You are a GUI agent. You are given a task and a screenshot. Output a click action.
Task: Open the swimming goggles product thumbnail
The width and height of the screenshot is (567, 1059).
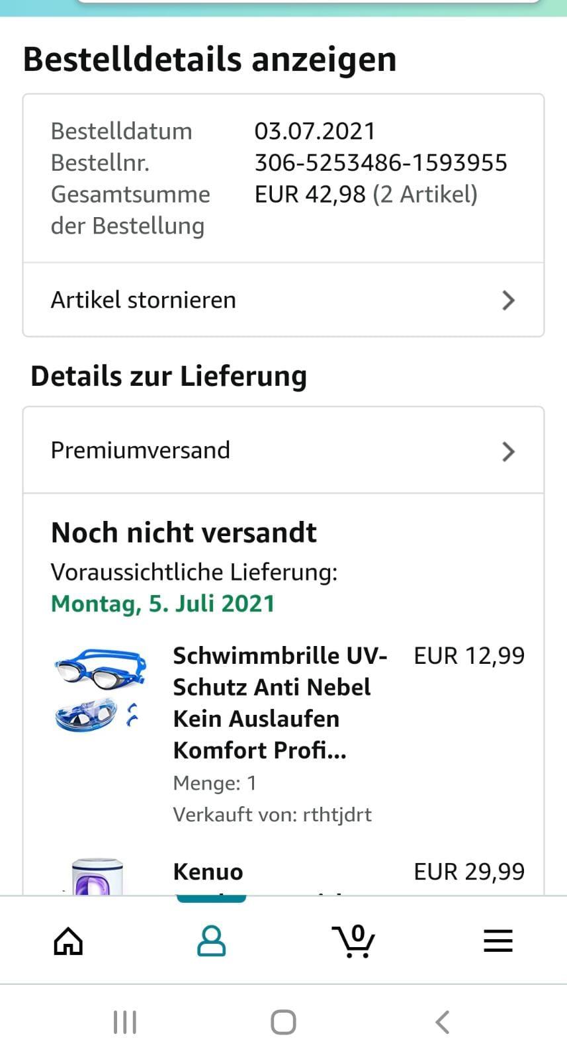(101, 688)
